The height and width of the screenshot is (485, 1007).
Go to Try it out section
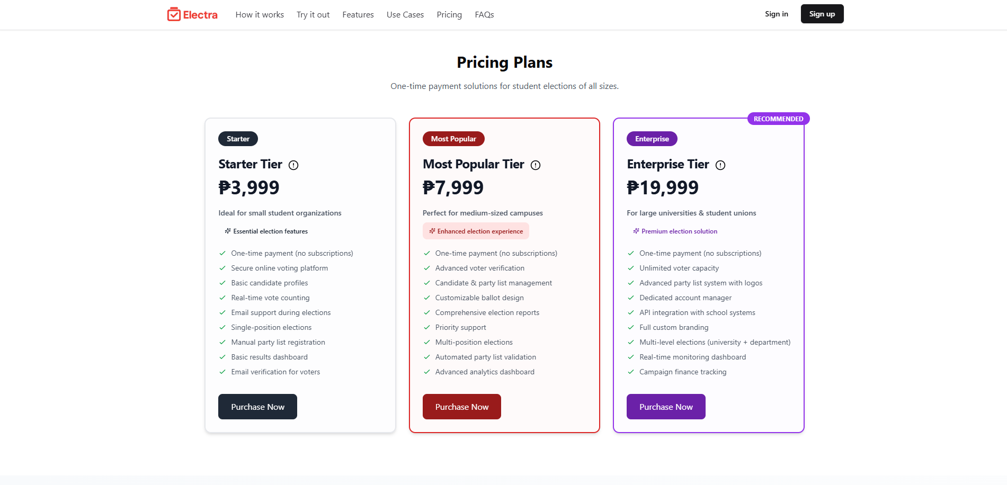click(x=313, y=15)
